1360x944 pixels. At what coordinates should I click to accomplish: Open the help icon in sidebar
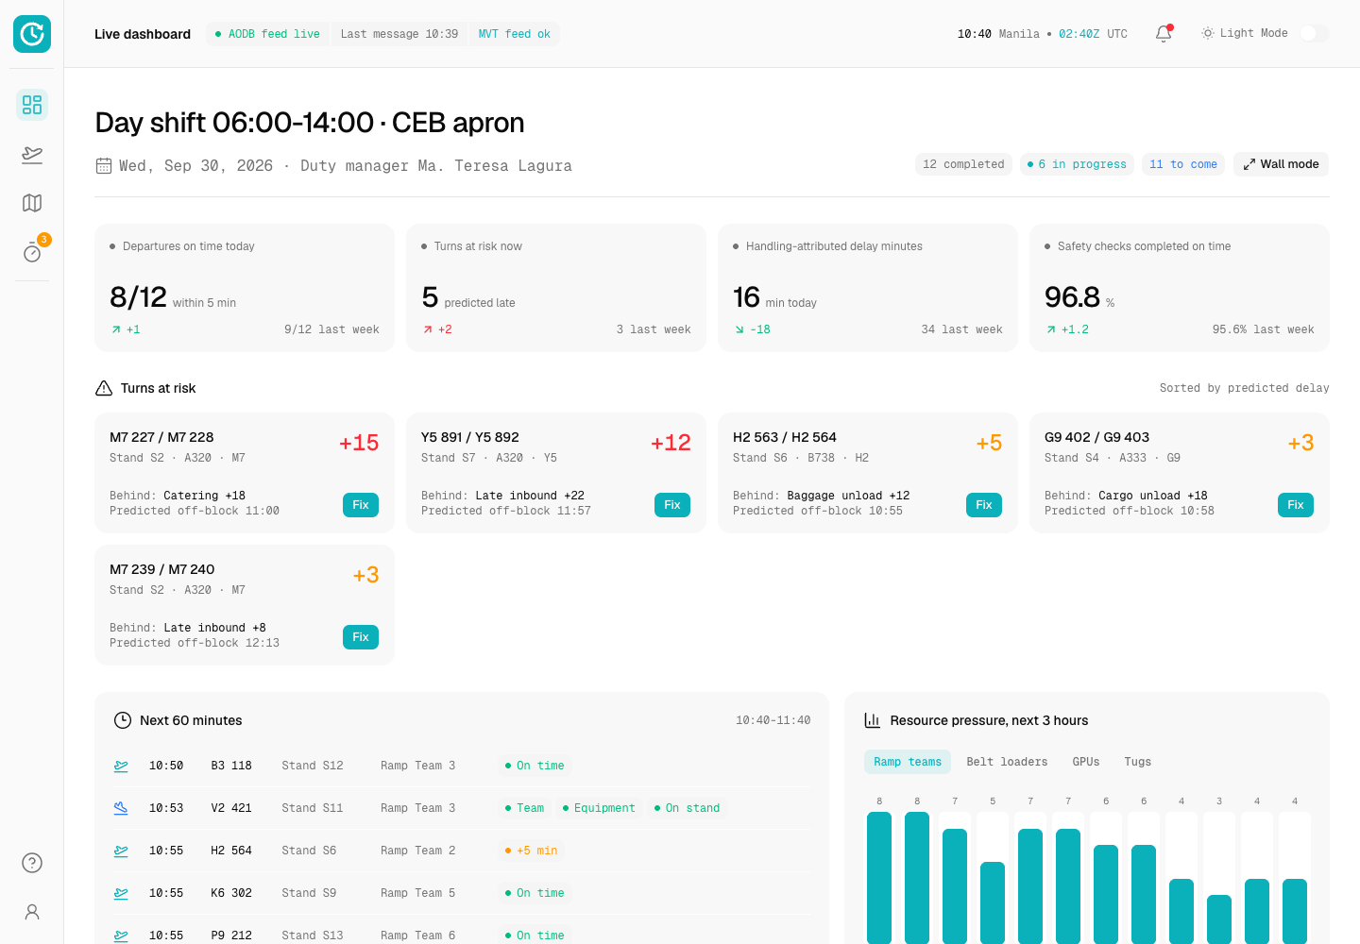32,863
